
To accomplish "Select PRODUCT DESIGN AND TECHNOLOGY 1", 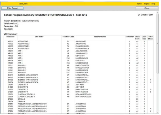I will coord(33,104).
